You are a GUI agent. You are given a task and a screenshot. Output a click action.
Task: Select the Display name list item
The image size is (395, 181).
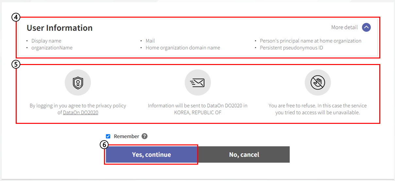click(x=46, y=41)
